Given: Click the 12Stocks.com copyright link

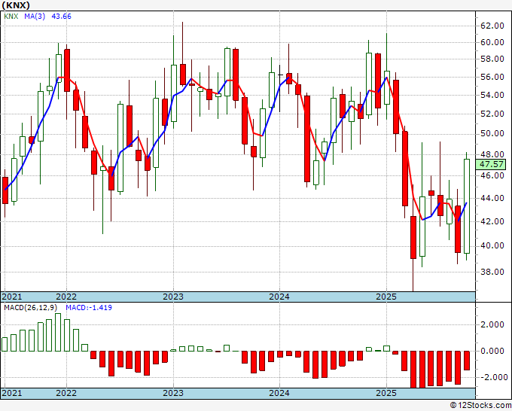Looking at the screenshot, I should click(x=480, y=405).
